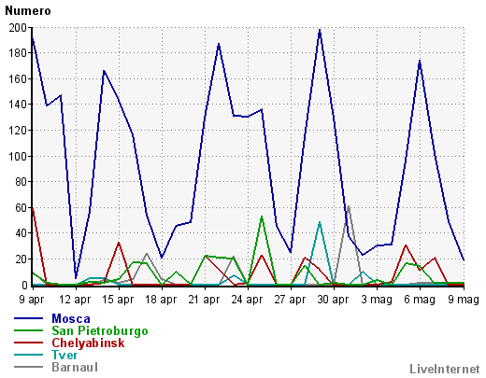Click the green peak near 25 apr
The width and height of the screenshot is (486, 378).
pos(262,217)
